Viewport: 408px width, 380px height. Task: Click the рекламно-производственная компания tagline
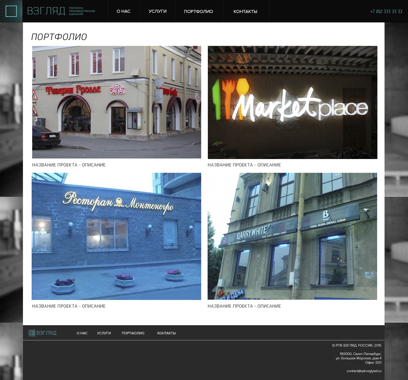[82, 11]
